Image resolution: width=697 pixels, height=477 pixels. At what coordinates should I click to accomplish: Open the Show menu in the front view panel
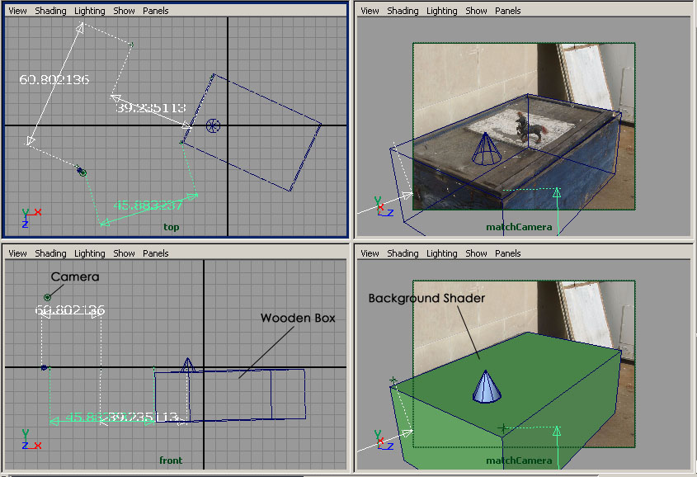[124, 253]
